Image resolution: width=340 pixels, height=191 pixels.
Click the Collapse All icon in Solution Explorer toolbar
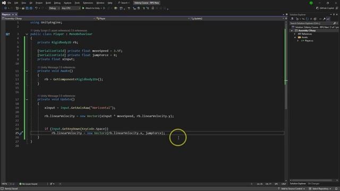coord(311,19)
